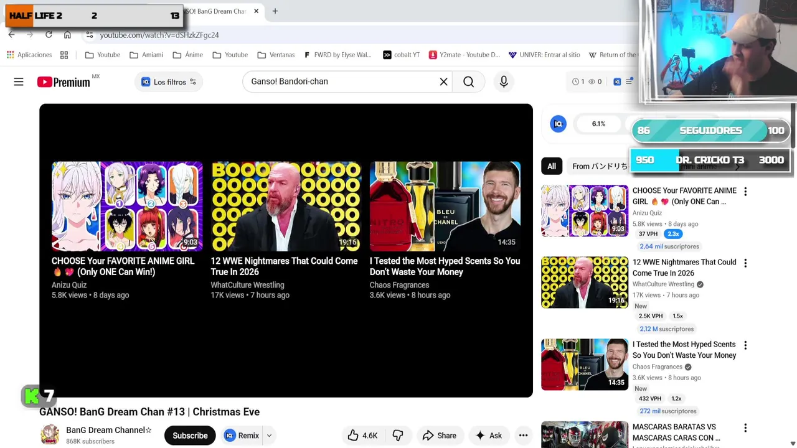Open sidebar anime girl quiz thumbnail

click(585, 210)
